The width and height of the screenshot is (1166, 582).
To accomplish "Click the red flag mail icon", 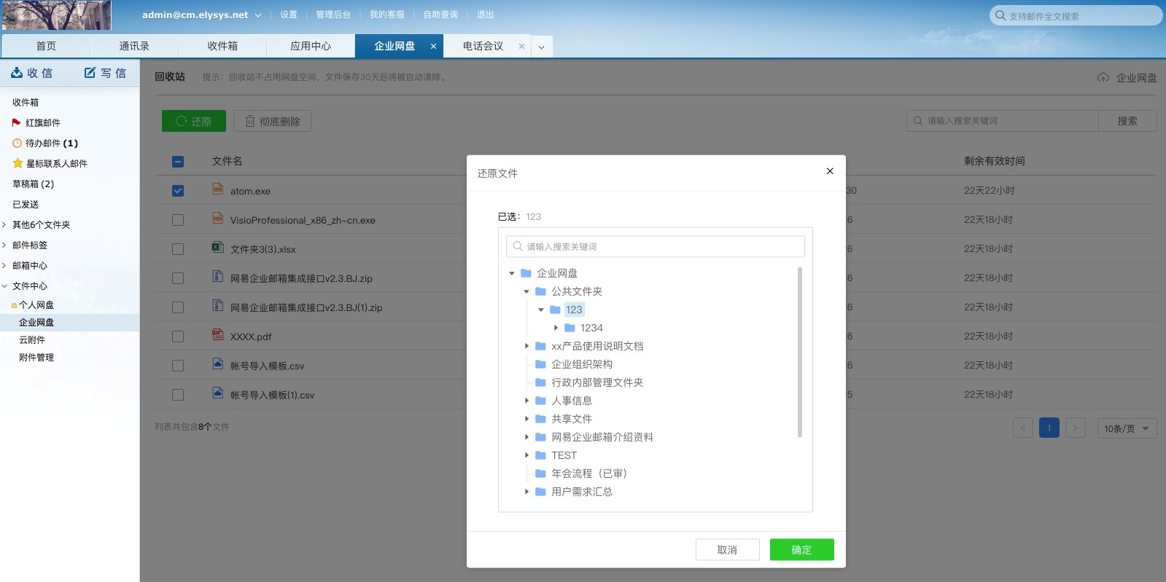I will (x=16, y=123).
